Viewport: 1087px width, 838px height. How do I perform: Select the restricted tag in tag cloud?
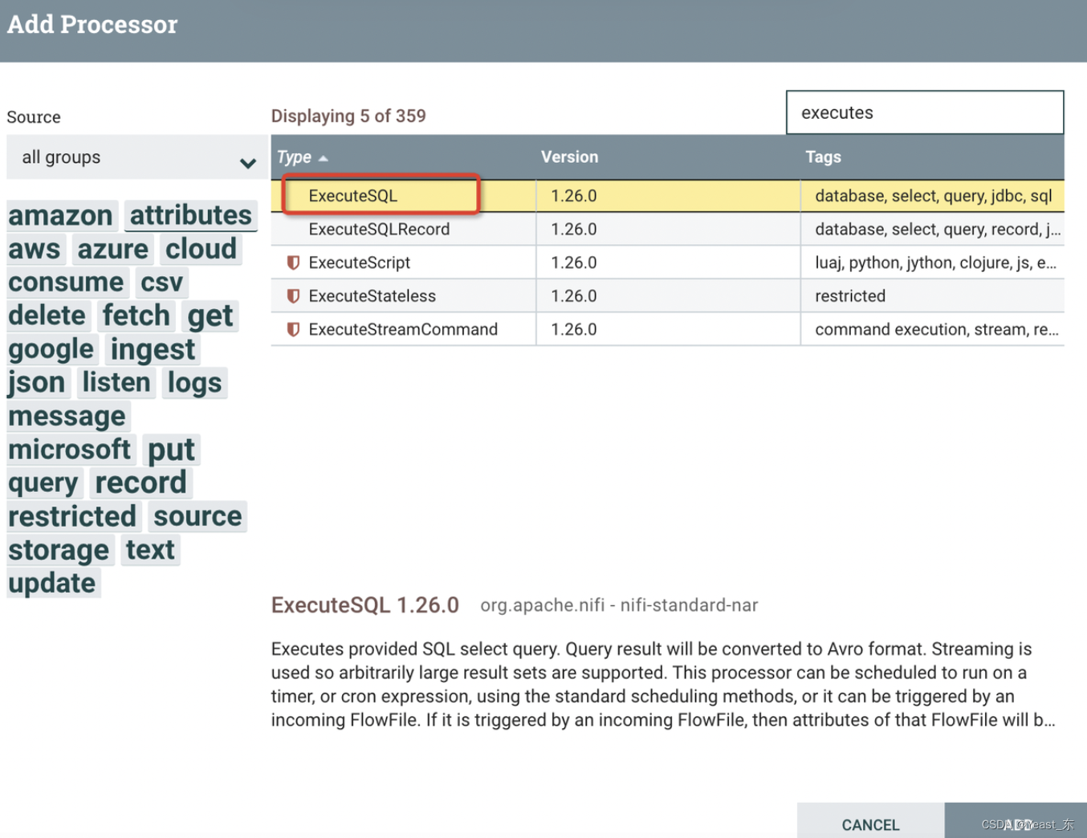[x=72, y=516]
